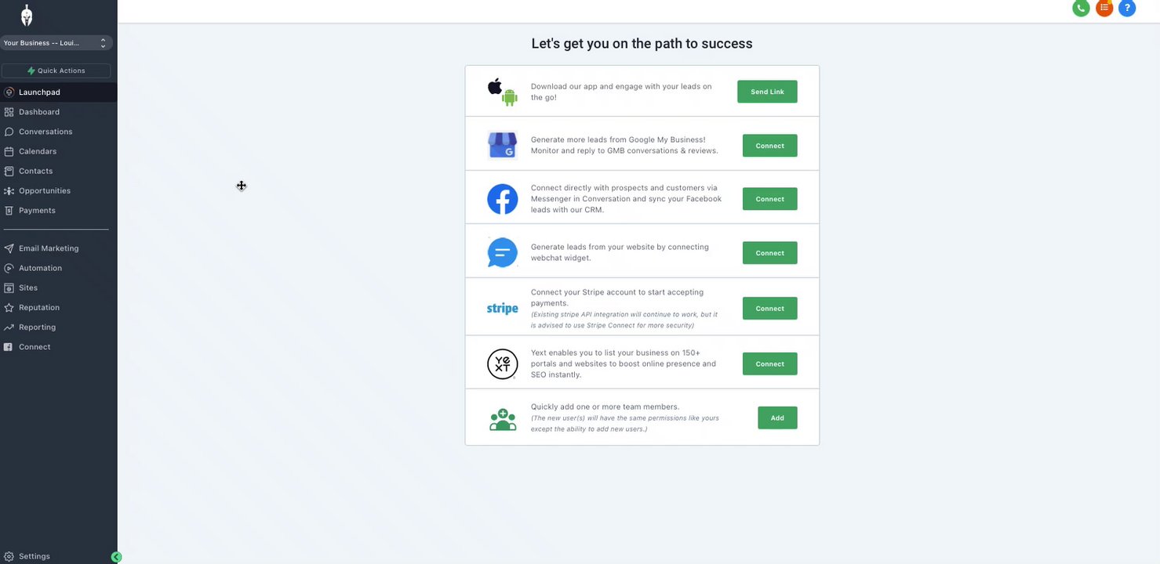Click the Yext logo icon
Image resolution: width=1160 pixels, height=564 pixels.
(x=503, y=364)
